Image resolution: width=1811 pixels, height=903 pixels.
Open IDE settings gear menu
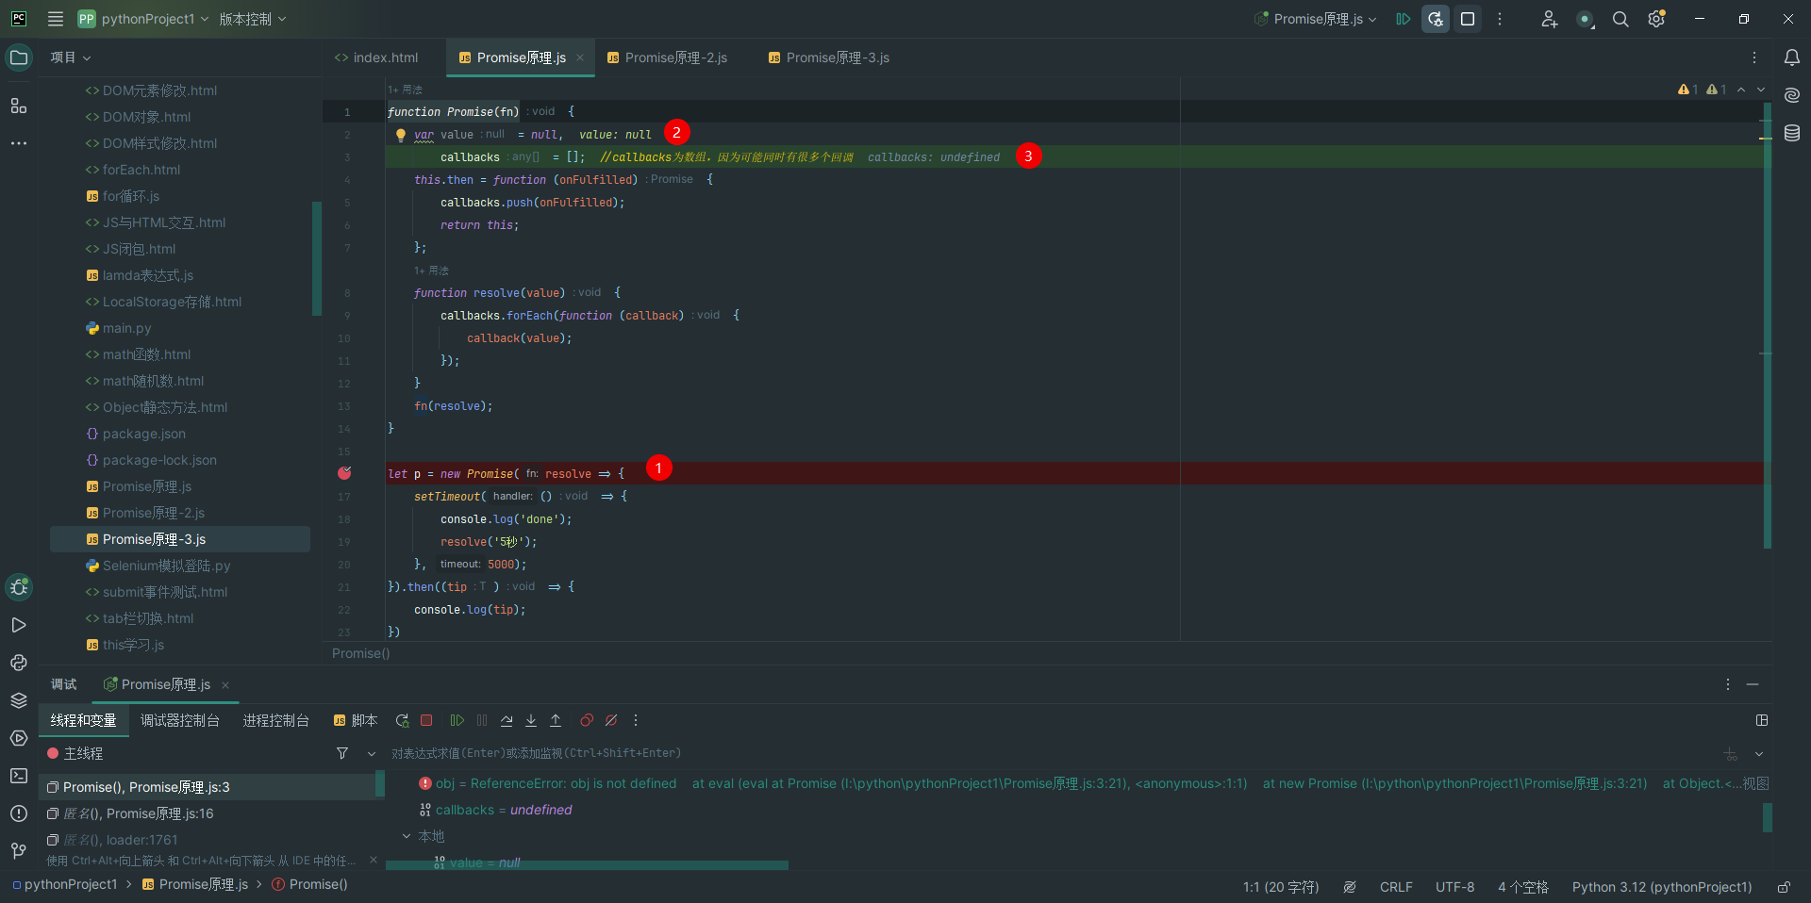[x=1656, y=19]
